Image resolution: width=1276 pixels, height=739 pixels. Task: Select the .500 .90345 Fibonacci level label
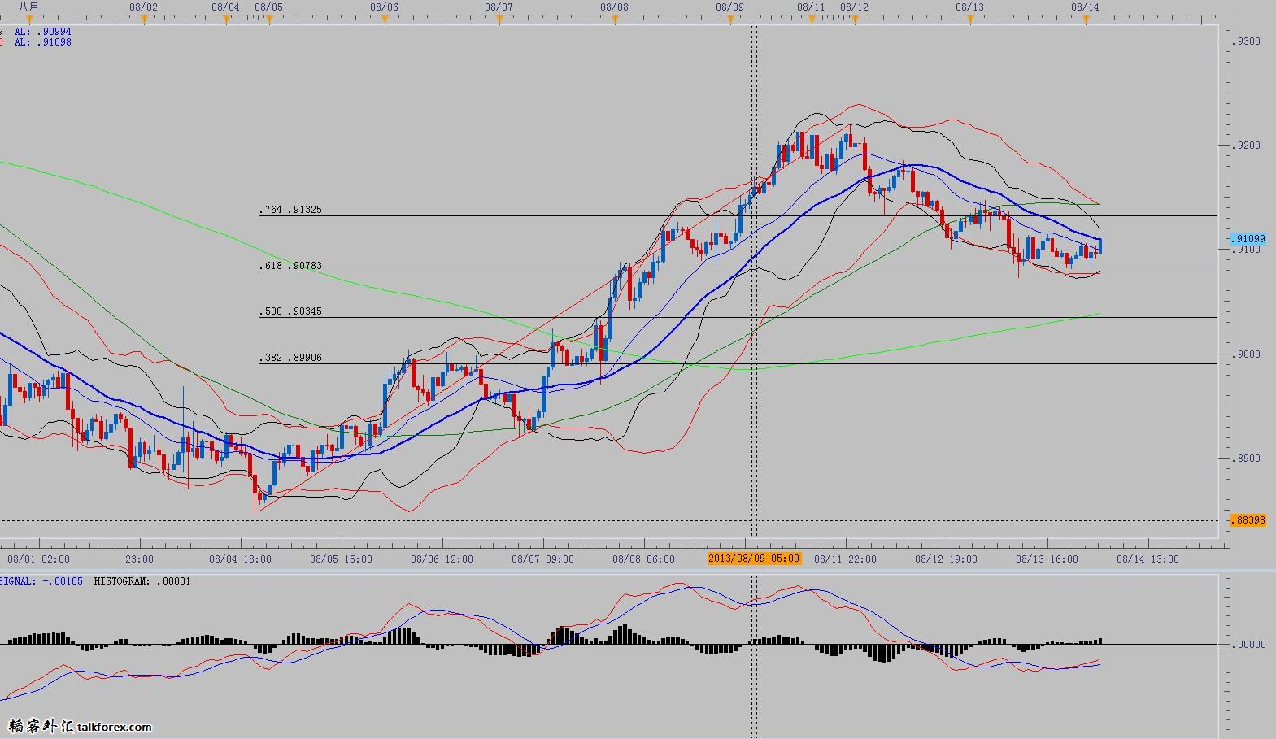pos(291,311)
